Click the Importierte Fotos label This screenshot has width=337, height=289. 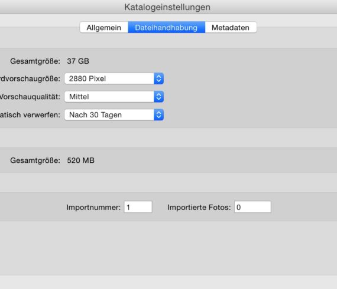199,208
